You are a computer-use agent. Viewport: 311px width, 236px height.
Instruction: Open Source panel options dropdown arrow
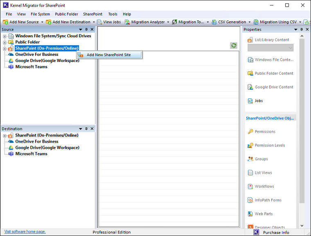pyautogui.click(x=81, y=29)
